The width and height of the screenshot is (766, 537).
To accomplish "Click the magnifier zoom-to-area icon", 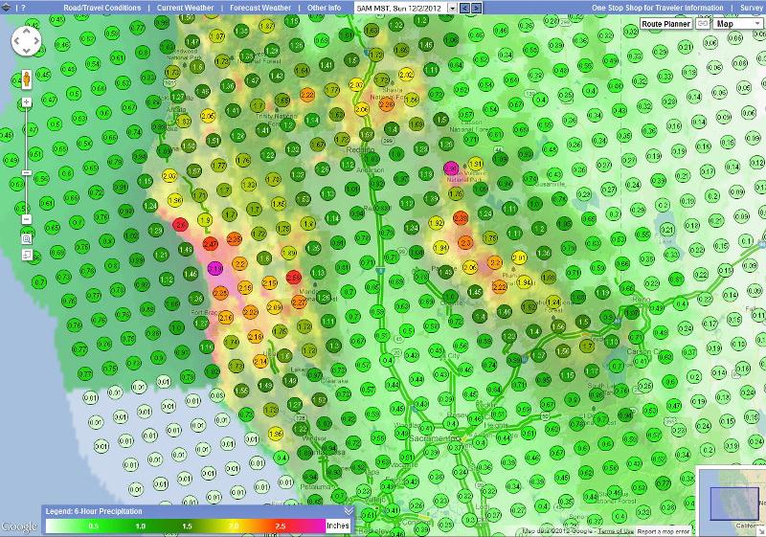I will pos(26,237).
